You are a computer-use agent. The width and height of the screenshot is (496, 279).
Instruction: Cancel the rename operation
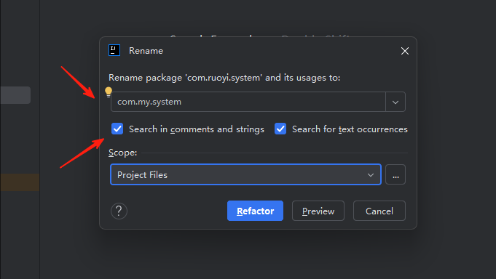tap(379, 211)
